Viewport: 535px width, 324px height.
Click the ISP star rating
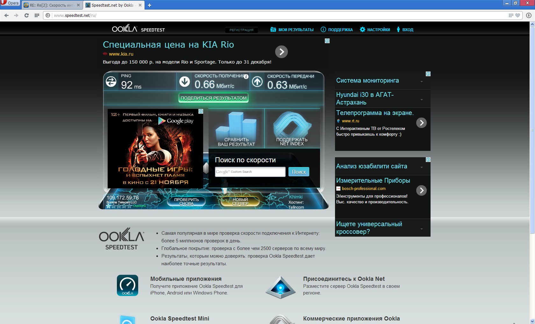pyautogui.click(x=119, y=206)
